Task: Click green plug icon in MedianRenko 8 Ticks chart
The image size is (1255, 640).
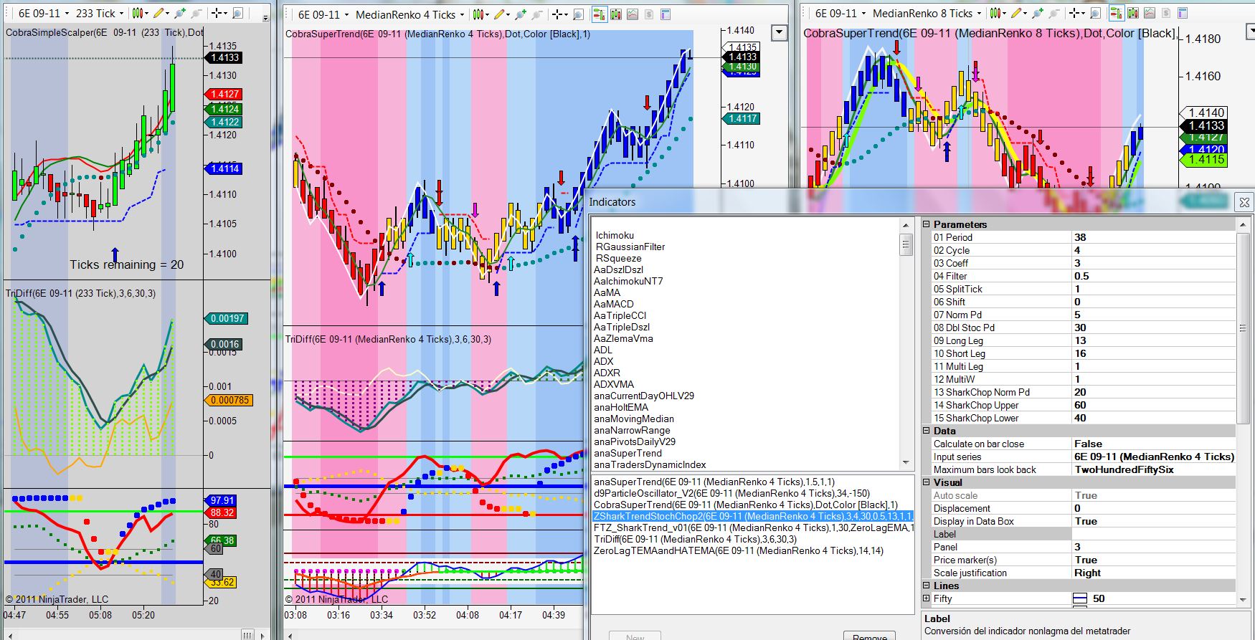Action: click(1038, 14)
